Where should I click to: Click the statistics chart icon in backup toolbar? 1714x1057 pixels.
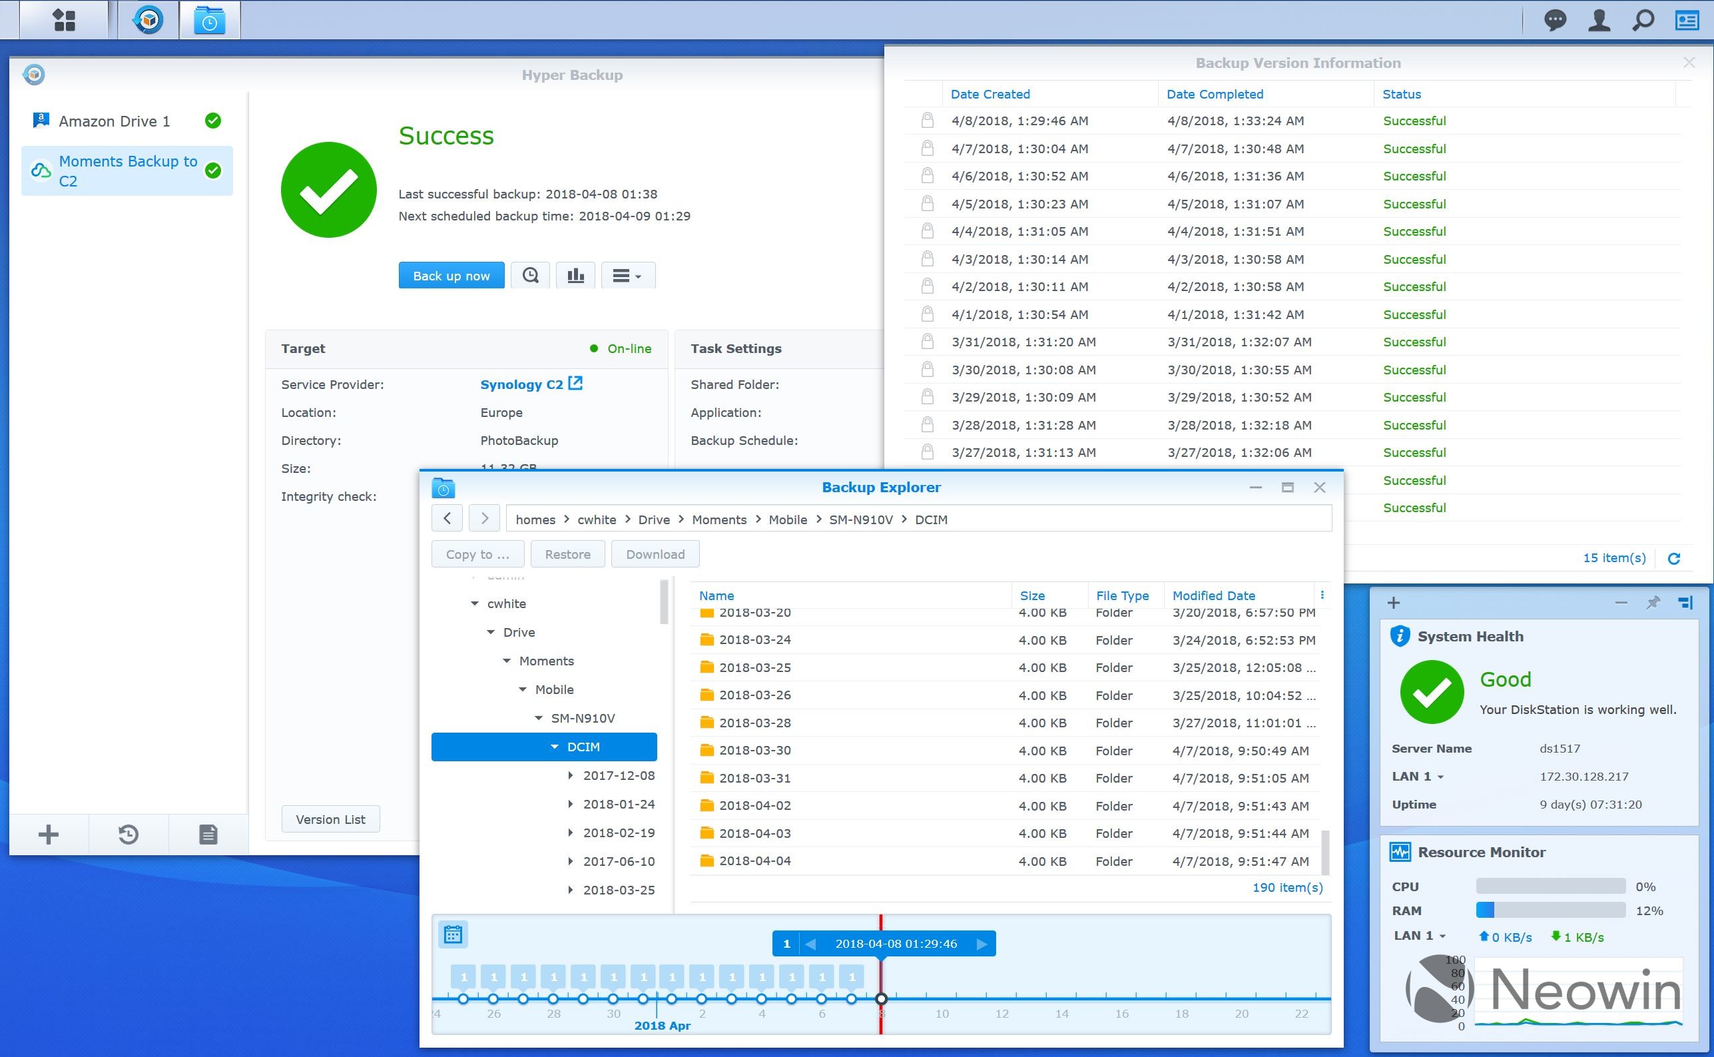point(574,274)
